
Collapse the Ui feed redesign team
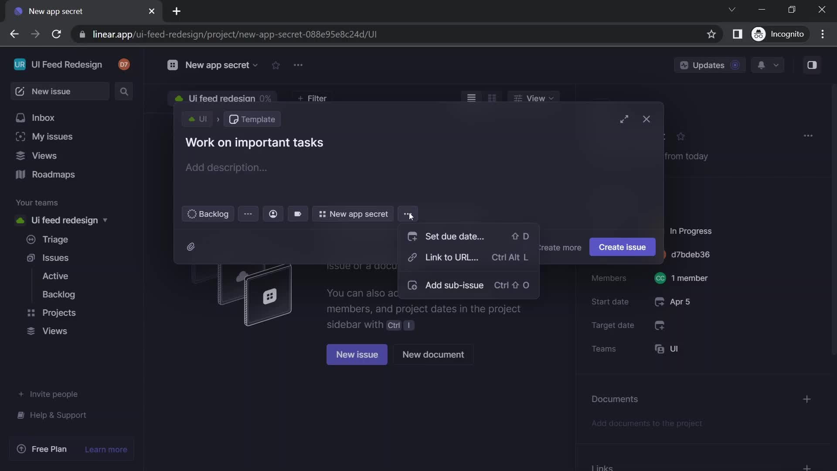pos(105,220)
